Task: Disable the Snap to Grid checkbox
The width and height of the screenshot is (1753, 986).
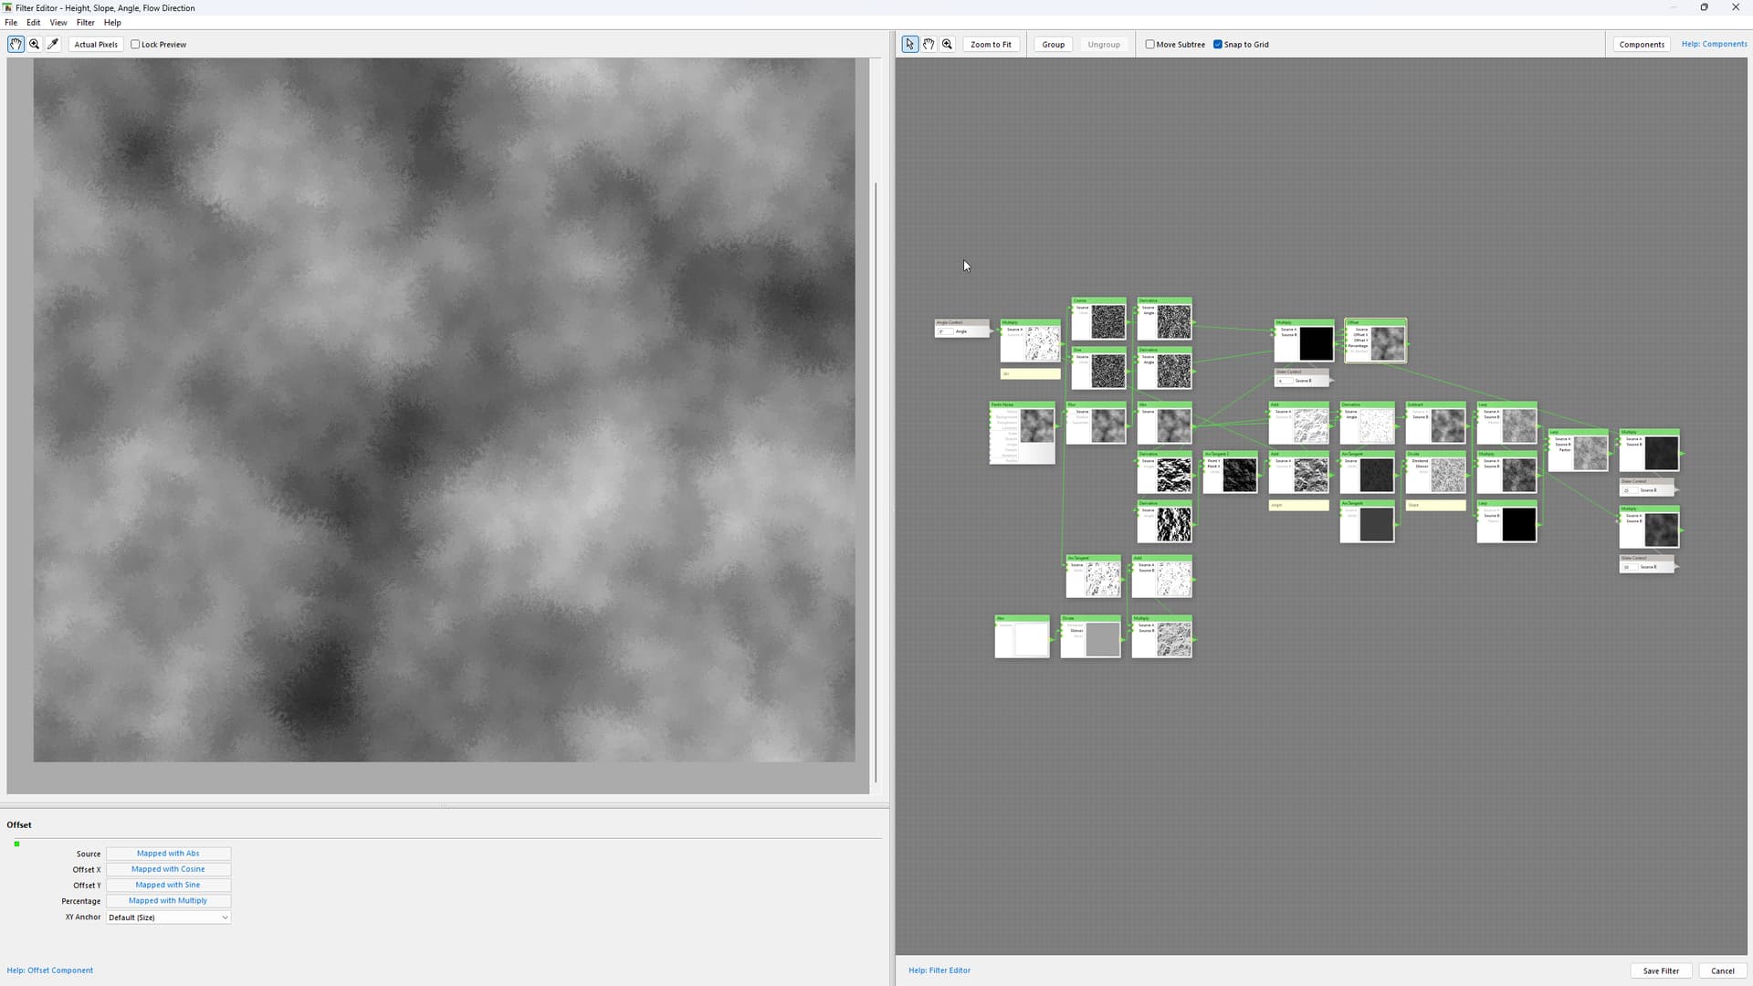Action: (x=1218, y=44)
